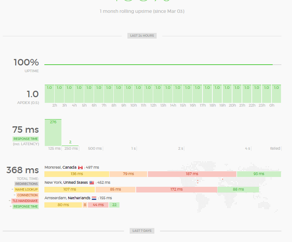Click the Canada flag icon next to Montreal
Image resolution: width=292 pixels, height=242 pixels.
click(x=80, y=168)
